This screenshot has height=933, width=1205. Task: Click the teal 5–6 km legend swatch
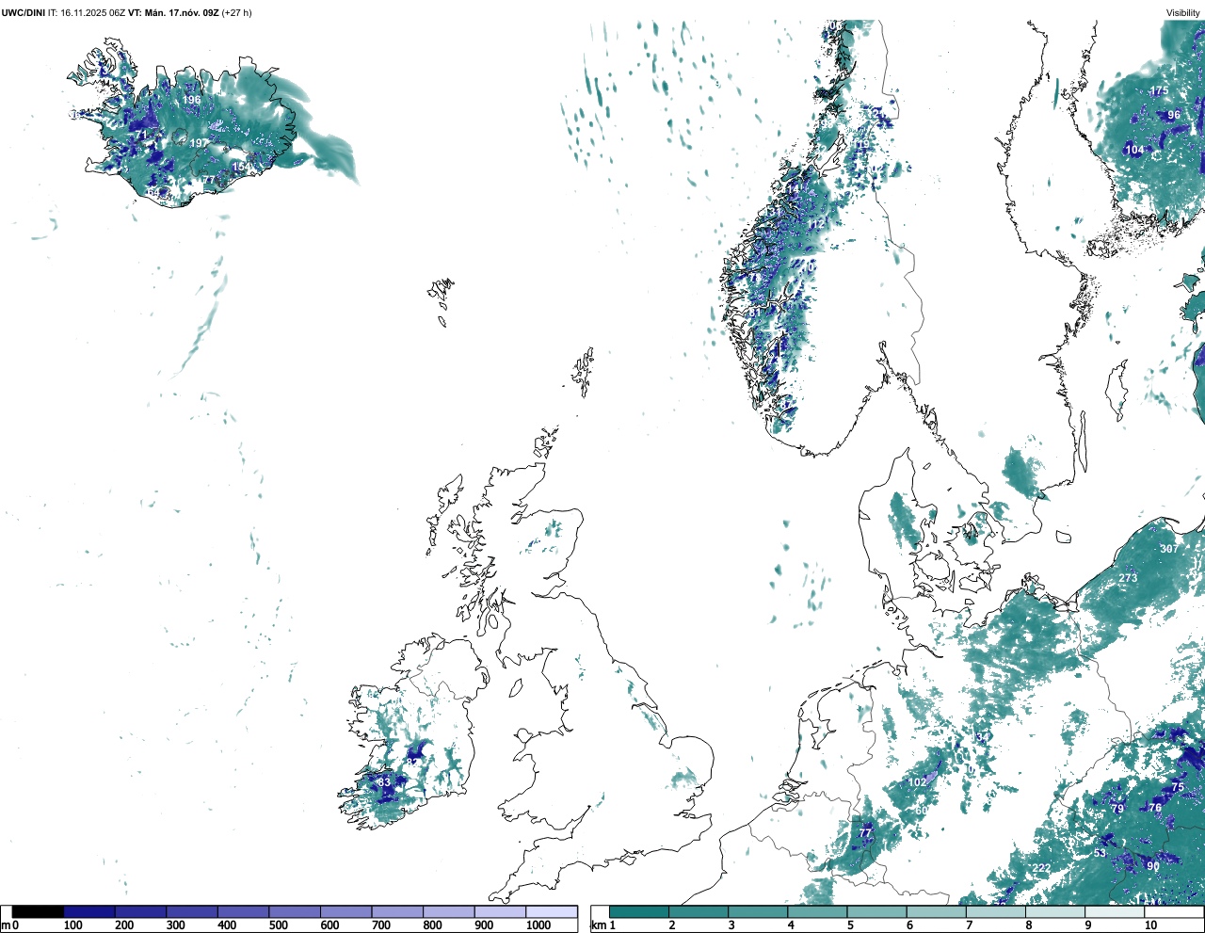[x=877, y=912]
